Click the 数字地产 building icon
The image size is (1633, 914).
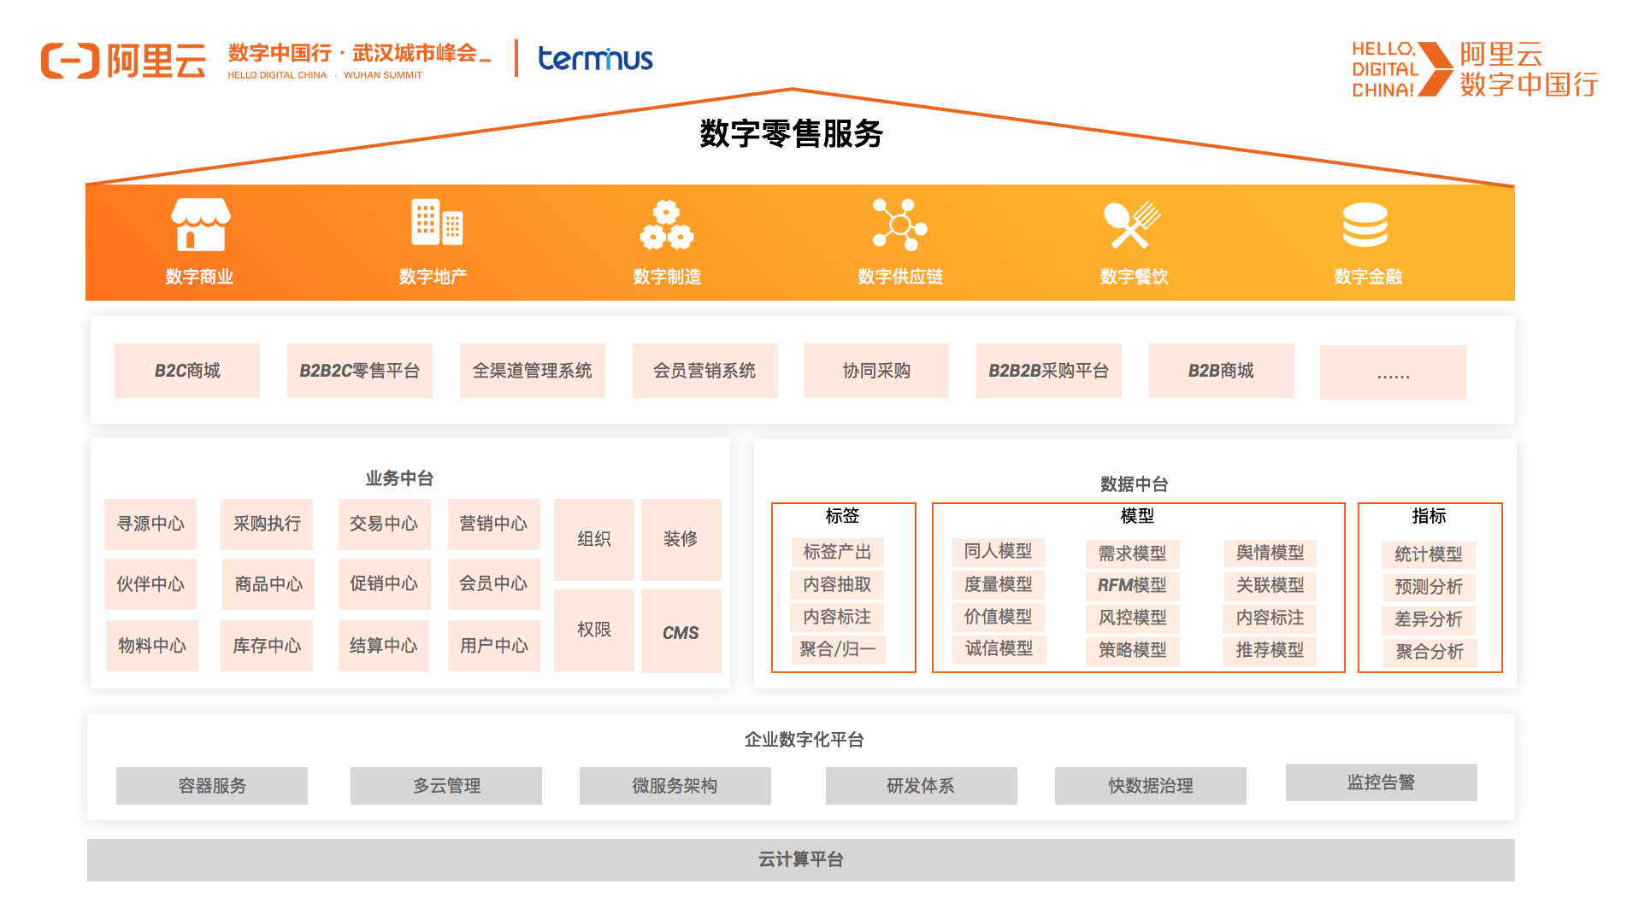(x=437, y=222)
